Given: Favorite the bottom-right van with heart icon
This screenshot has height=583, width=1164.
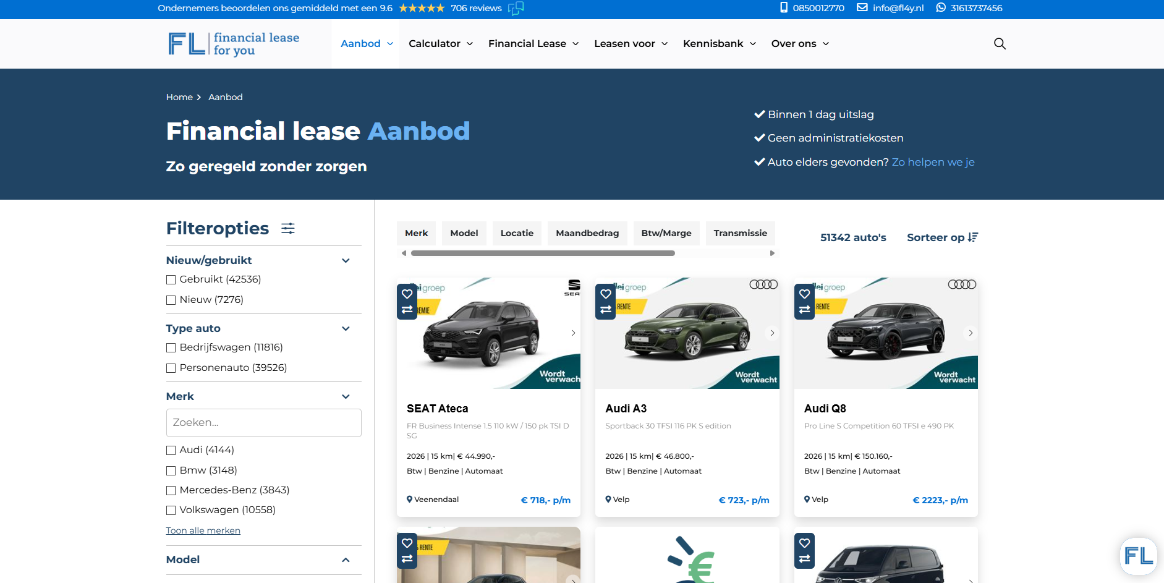Looking at the screenshot, I should coord(804,543).
